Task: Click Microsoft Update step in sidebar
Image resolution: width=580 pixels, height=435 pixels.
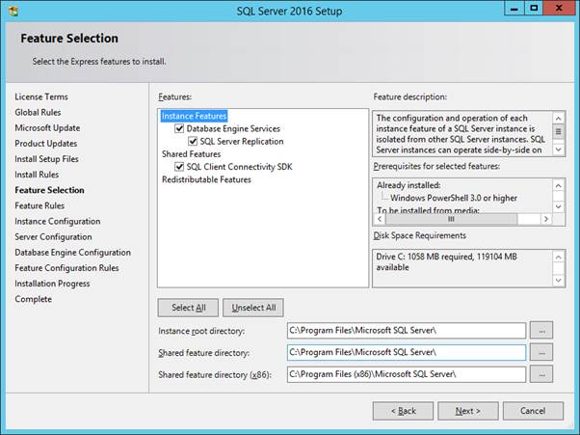Action: pyautogui.click(x=47, y=127)
